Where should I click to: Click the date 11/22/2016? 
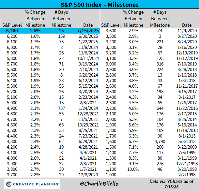point(187,108)
